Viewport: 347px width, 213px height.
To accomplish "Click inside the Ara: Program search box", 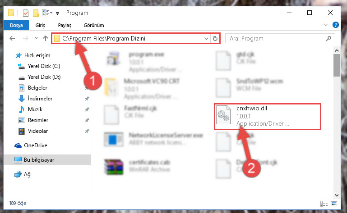I will pos(277,38).
